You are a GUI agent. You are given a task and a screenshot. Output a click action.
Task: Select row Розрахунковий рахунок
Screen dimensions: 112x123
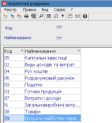(43, 78)
